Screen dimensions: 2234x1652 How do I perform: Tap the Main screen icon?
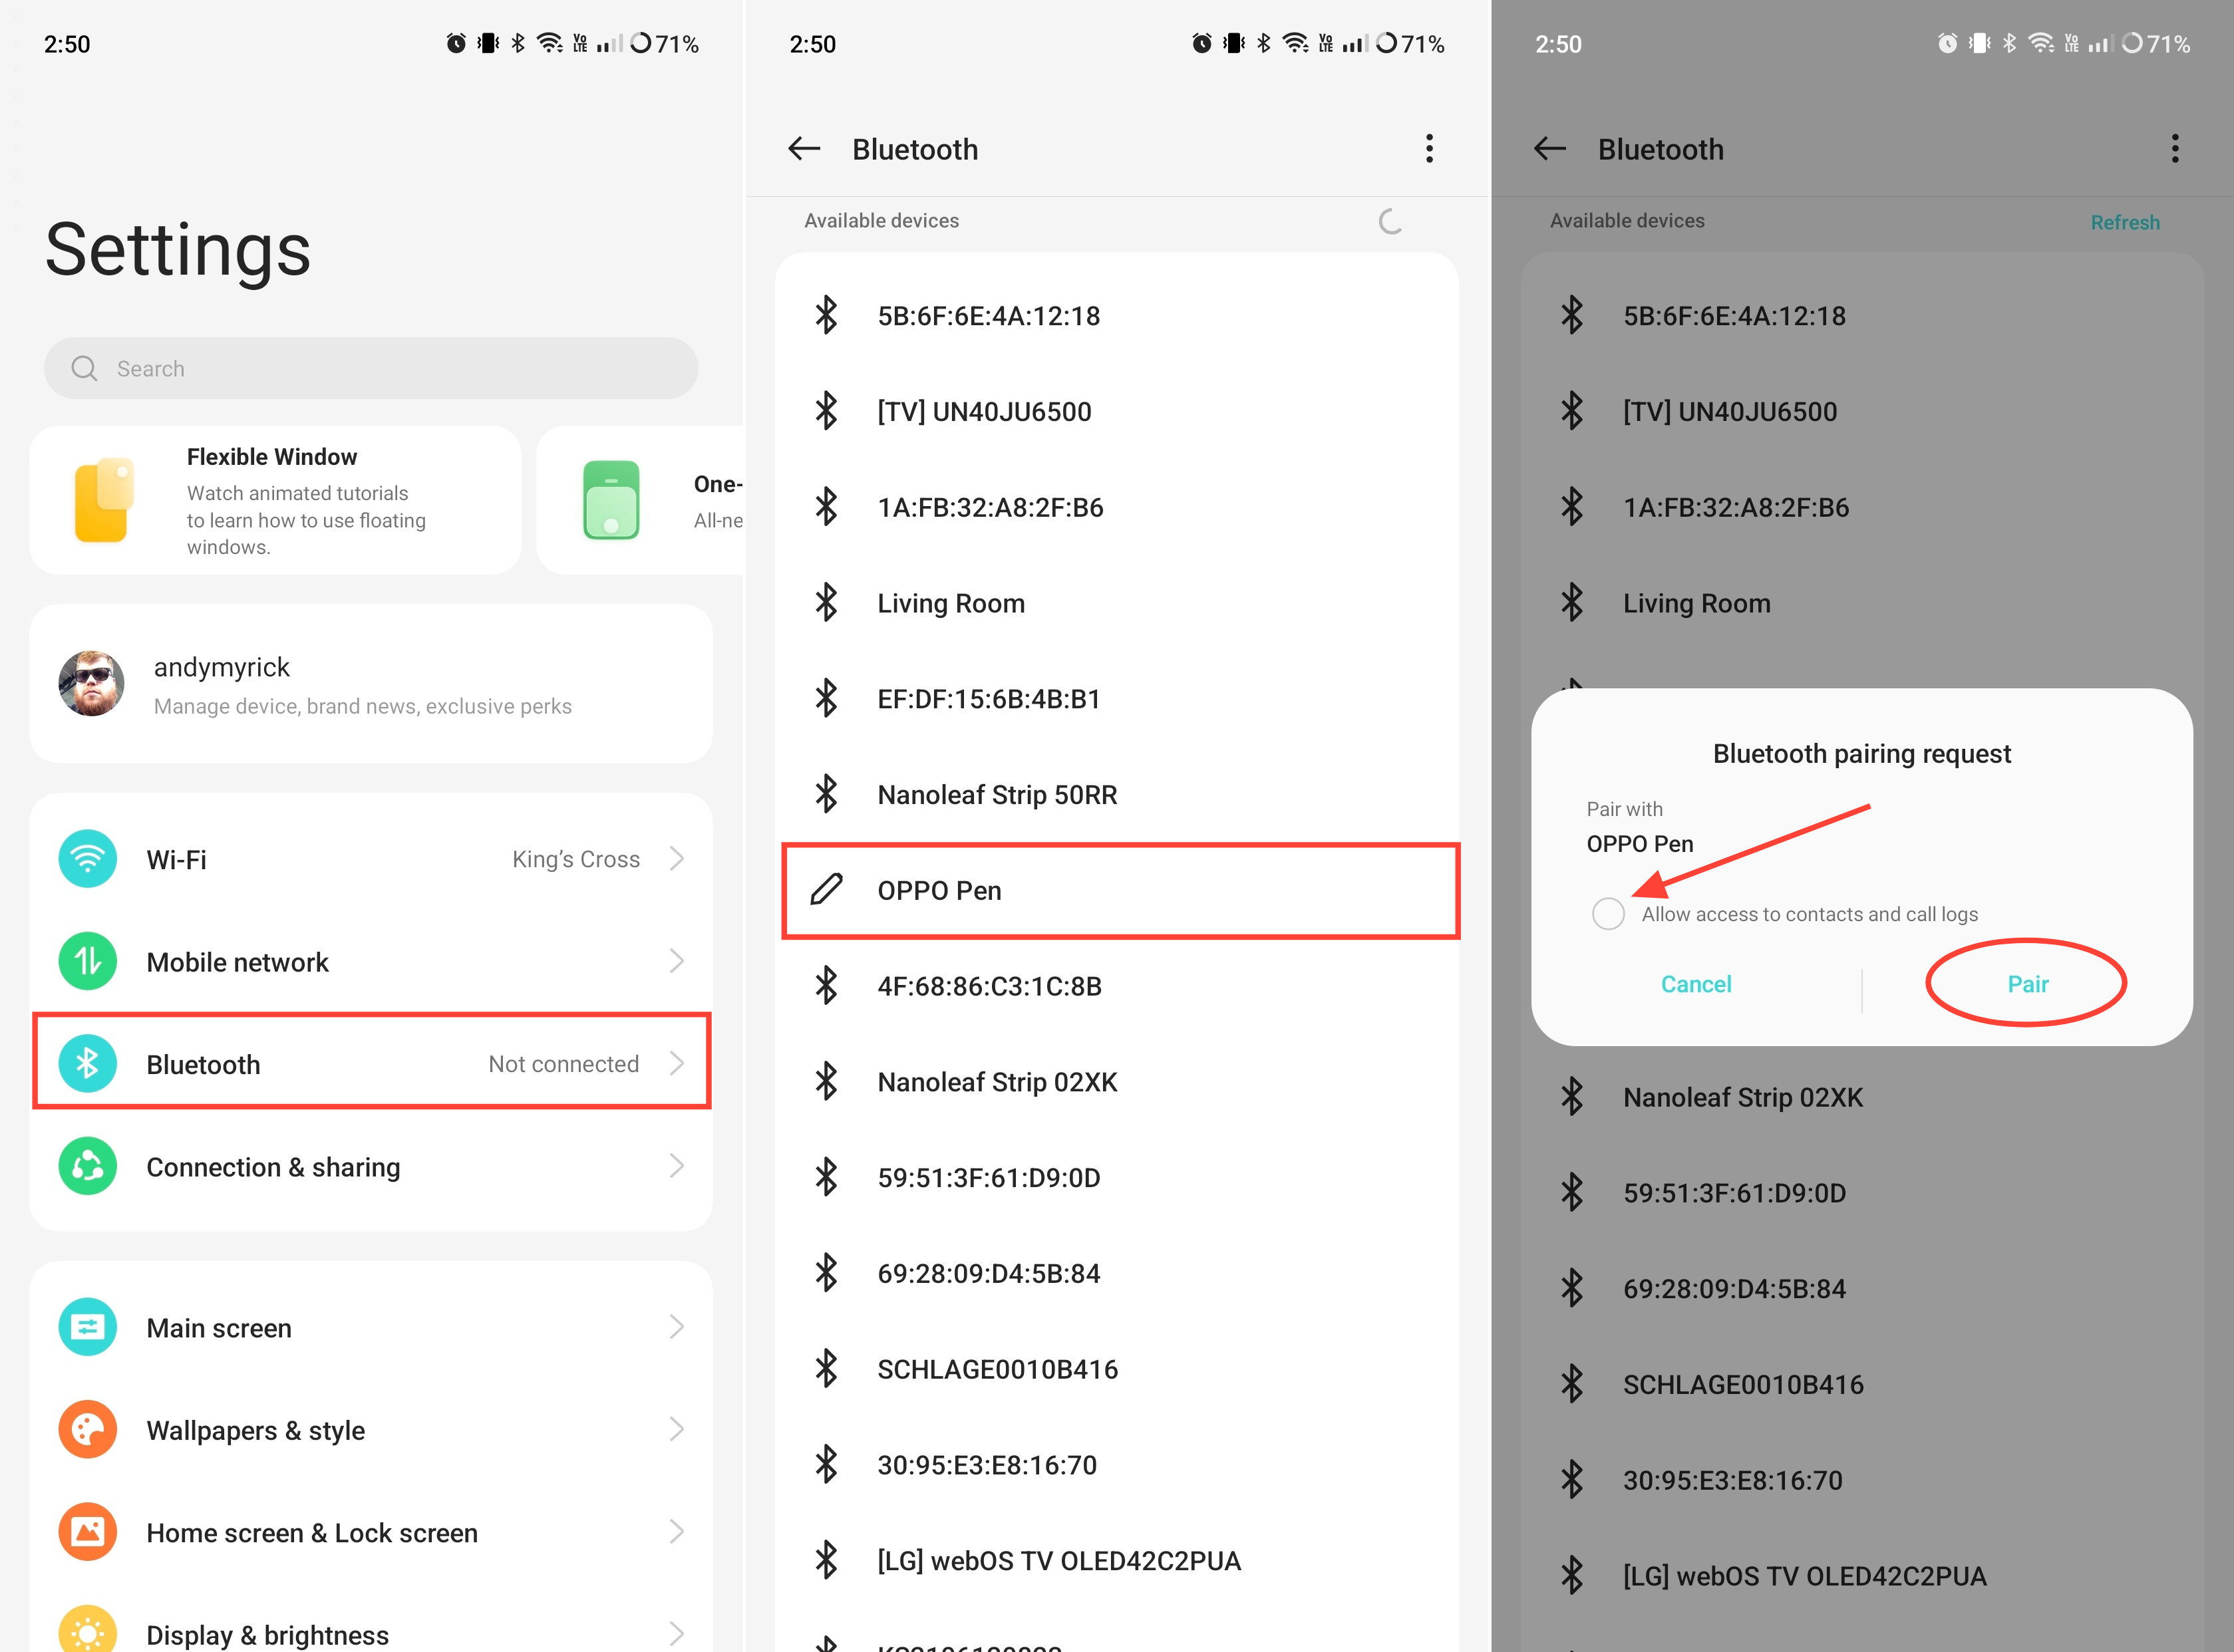point(88,1328)
